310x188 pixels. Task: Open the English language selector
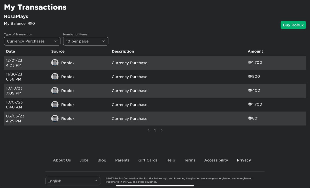click(73, 181)
